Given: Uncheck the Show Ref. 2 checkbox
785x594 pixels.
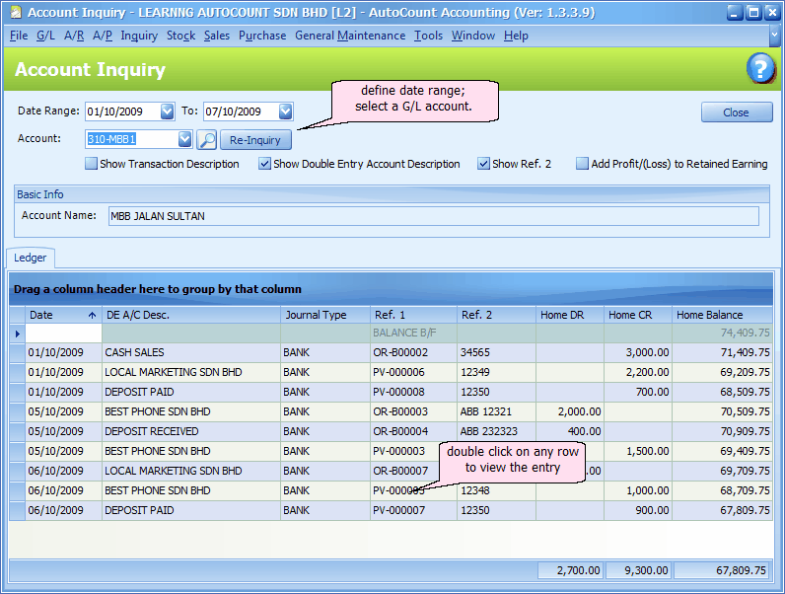Looking at the screenshot, I should pos(483,164).
